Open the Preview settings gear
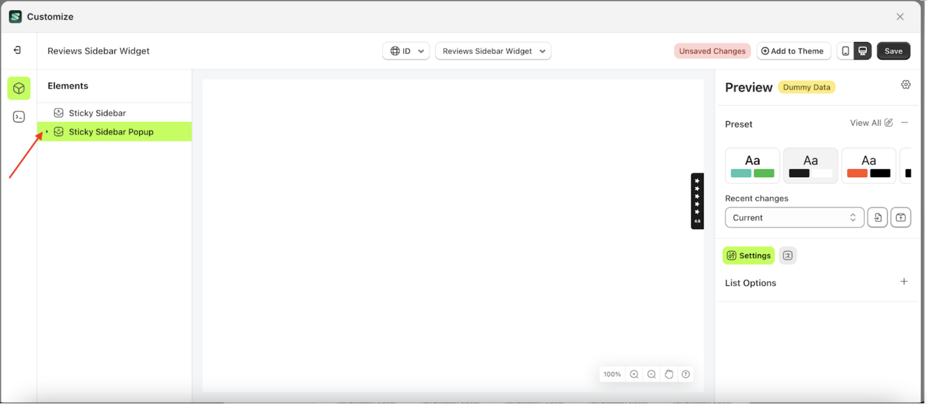 (x=906, y=84)
